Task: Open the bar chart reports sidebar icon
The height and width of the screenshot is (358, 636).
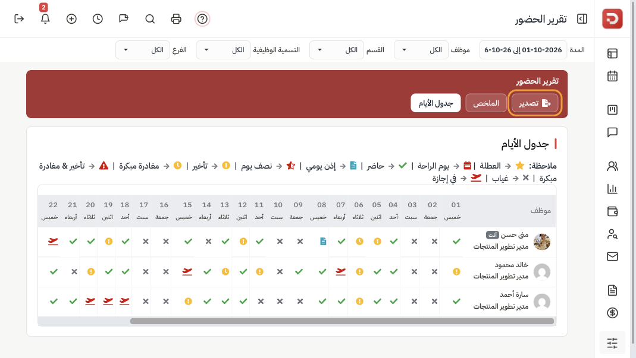Action: click(612, 189)
